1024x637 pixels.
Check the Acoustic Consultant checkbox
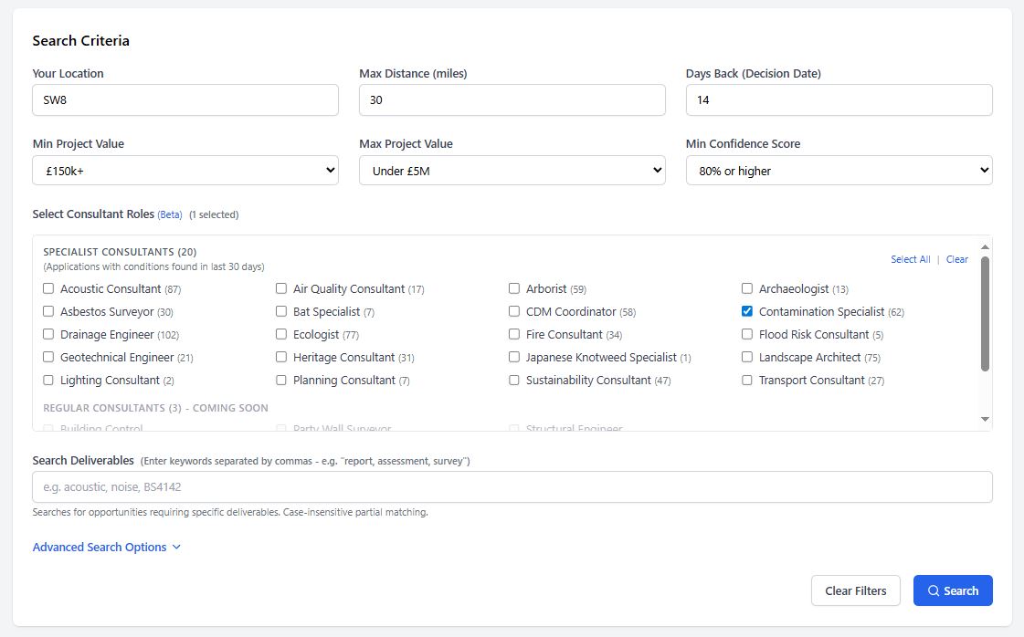click(x=48, y=288)
